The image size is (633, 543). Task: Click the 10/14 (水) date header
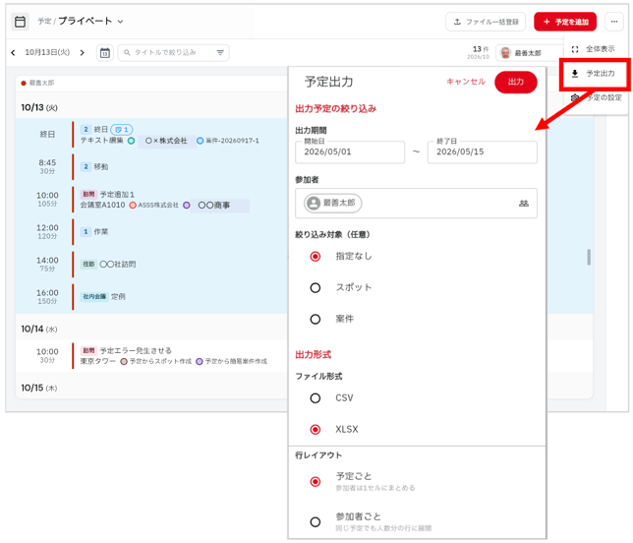[x=39, y=329]
